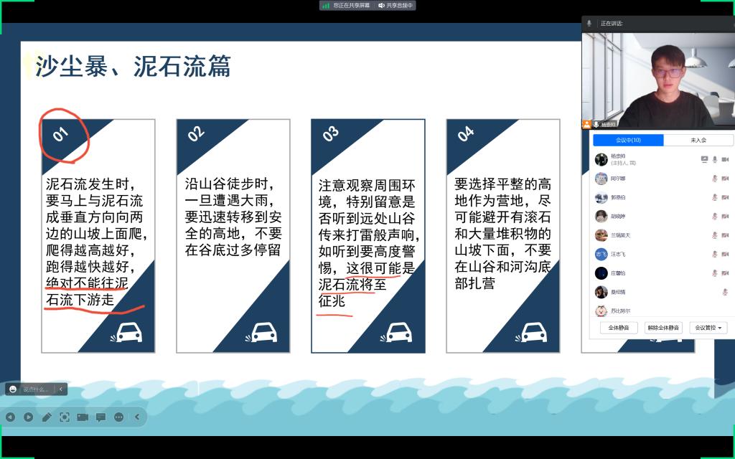Click the 解除全体静音 button
Image resolution: width=735 pixels, height=459 pixels.
(663, 328)
